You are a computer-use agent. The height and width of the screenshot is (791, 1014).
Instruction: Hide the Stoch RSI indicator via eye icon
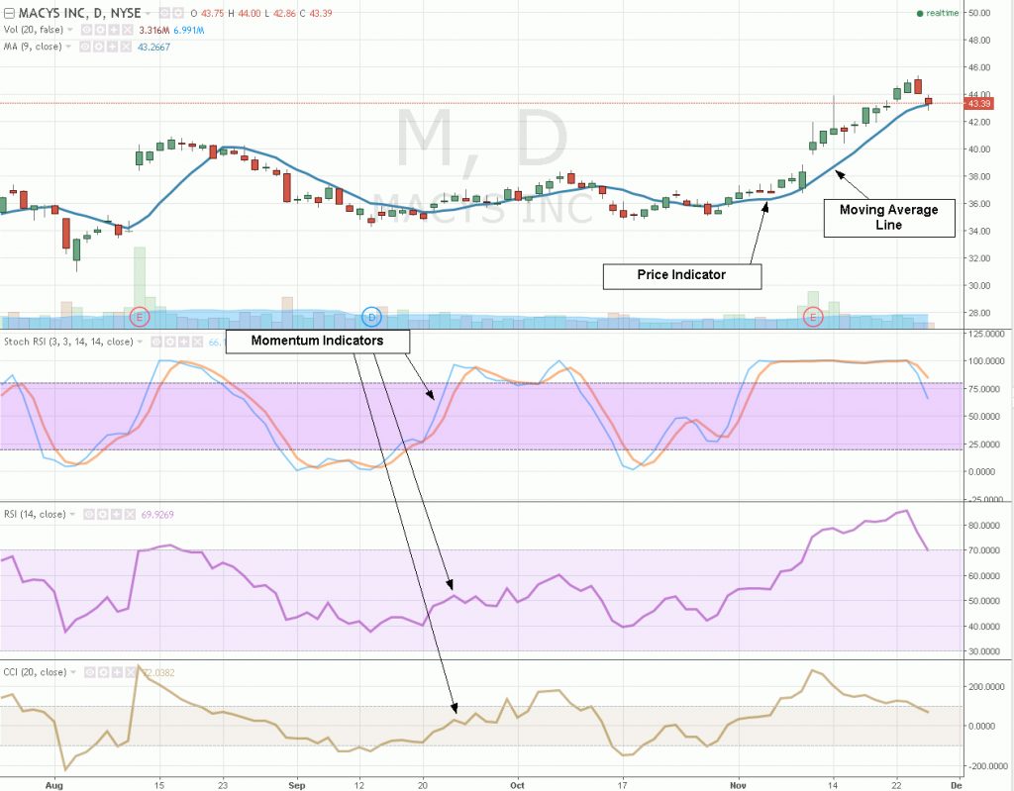click(155, 342)
